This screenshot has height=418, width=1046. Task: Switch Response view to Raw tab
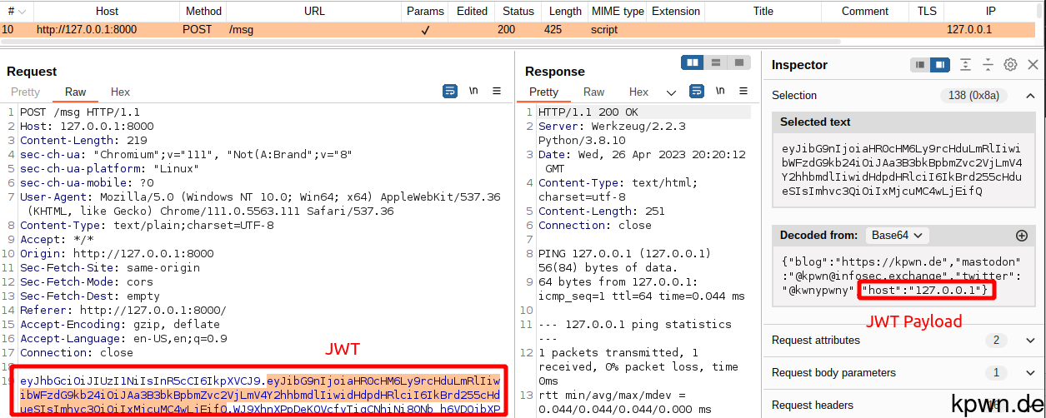click(594, 92)
